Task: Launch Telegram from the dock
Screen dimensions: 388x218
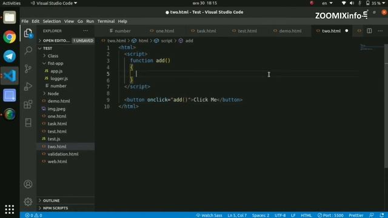Action: pos(10,56)
